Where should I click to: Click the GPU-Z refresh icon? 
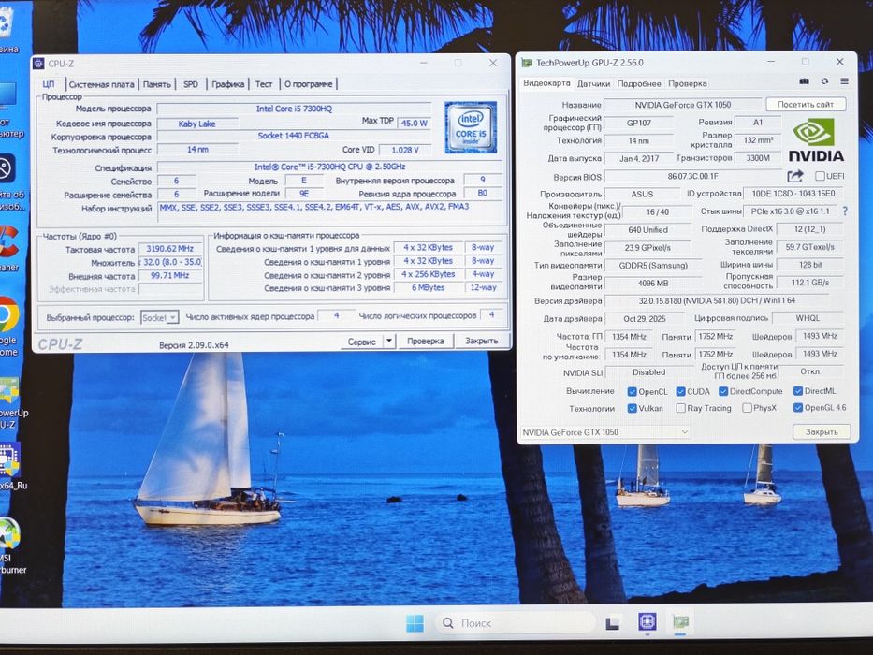824,81
